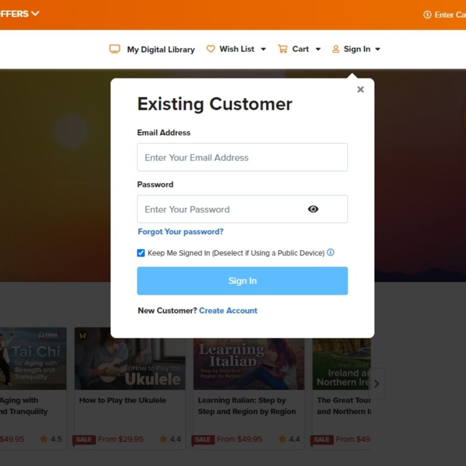Open the Create Account link
Image resolution: width=466 pixels, height=466 pixels.
228,310
